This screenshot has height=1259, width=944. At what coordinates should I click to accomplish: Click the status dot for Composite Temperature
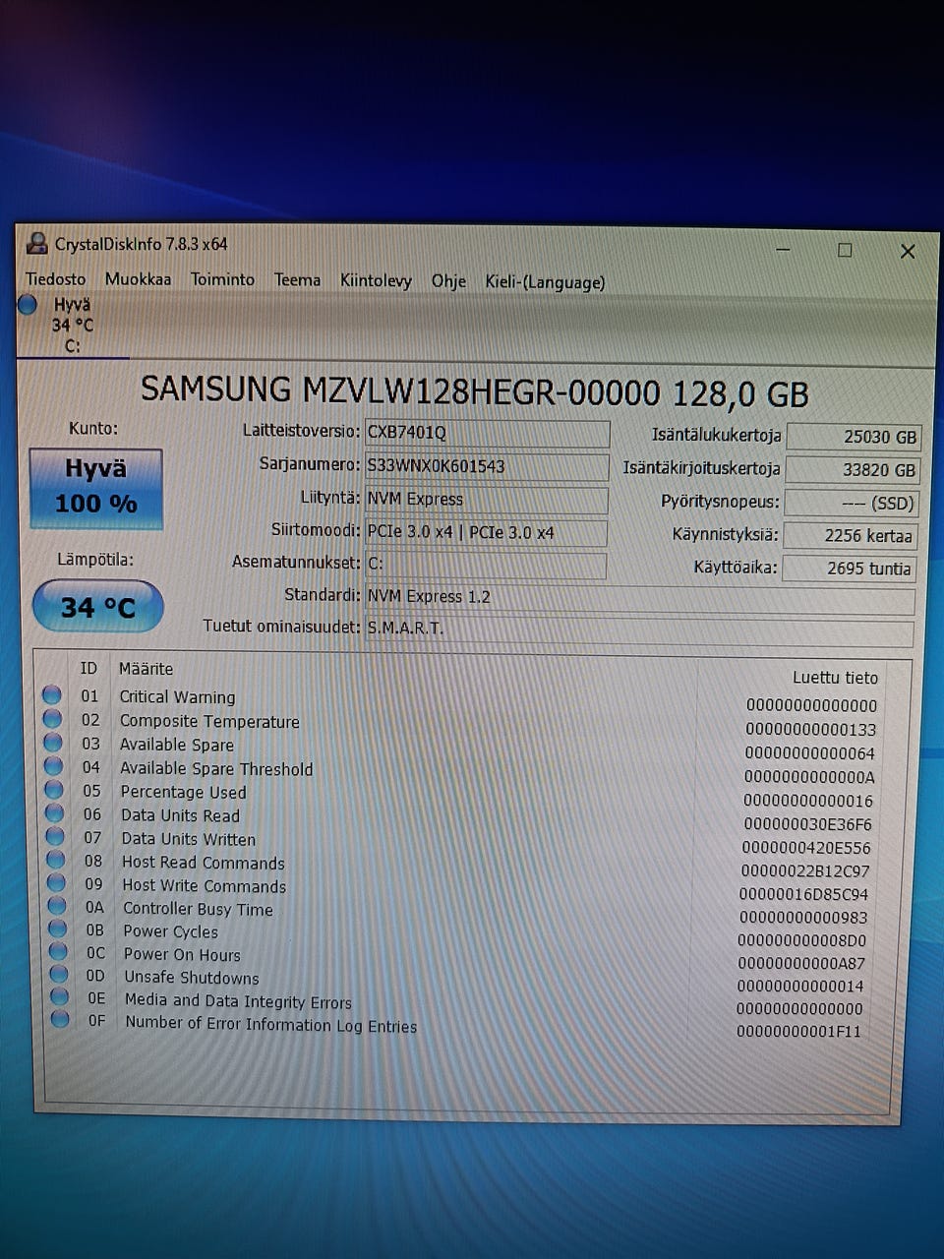pos(53,719)
